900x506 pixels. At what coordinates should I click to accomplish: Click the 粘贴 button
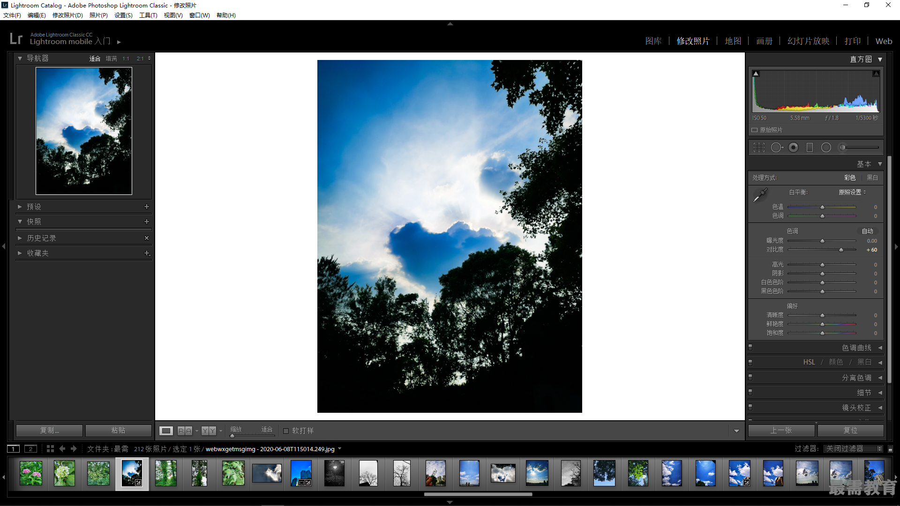(x=118, y=431)
